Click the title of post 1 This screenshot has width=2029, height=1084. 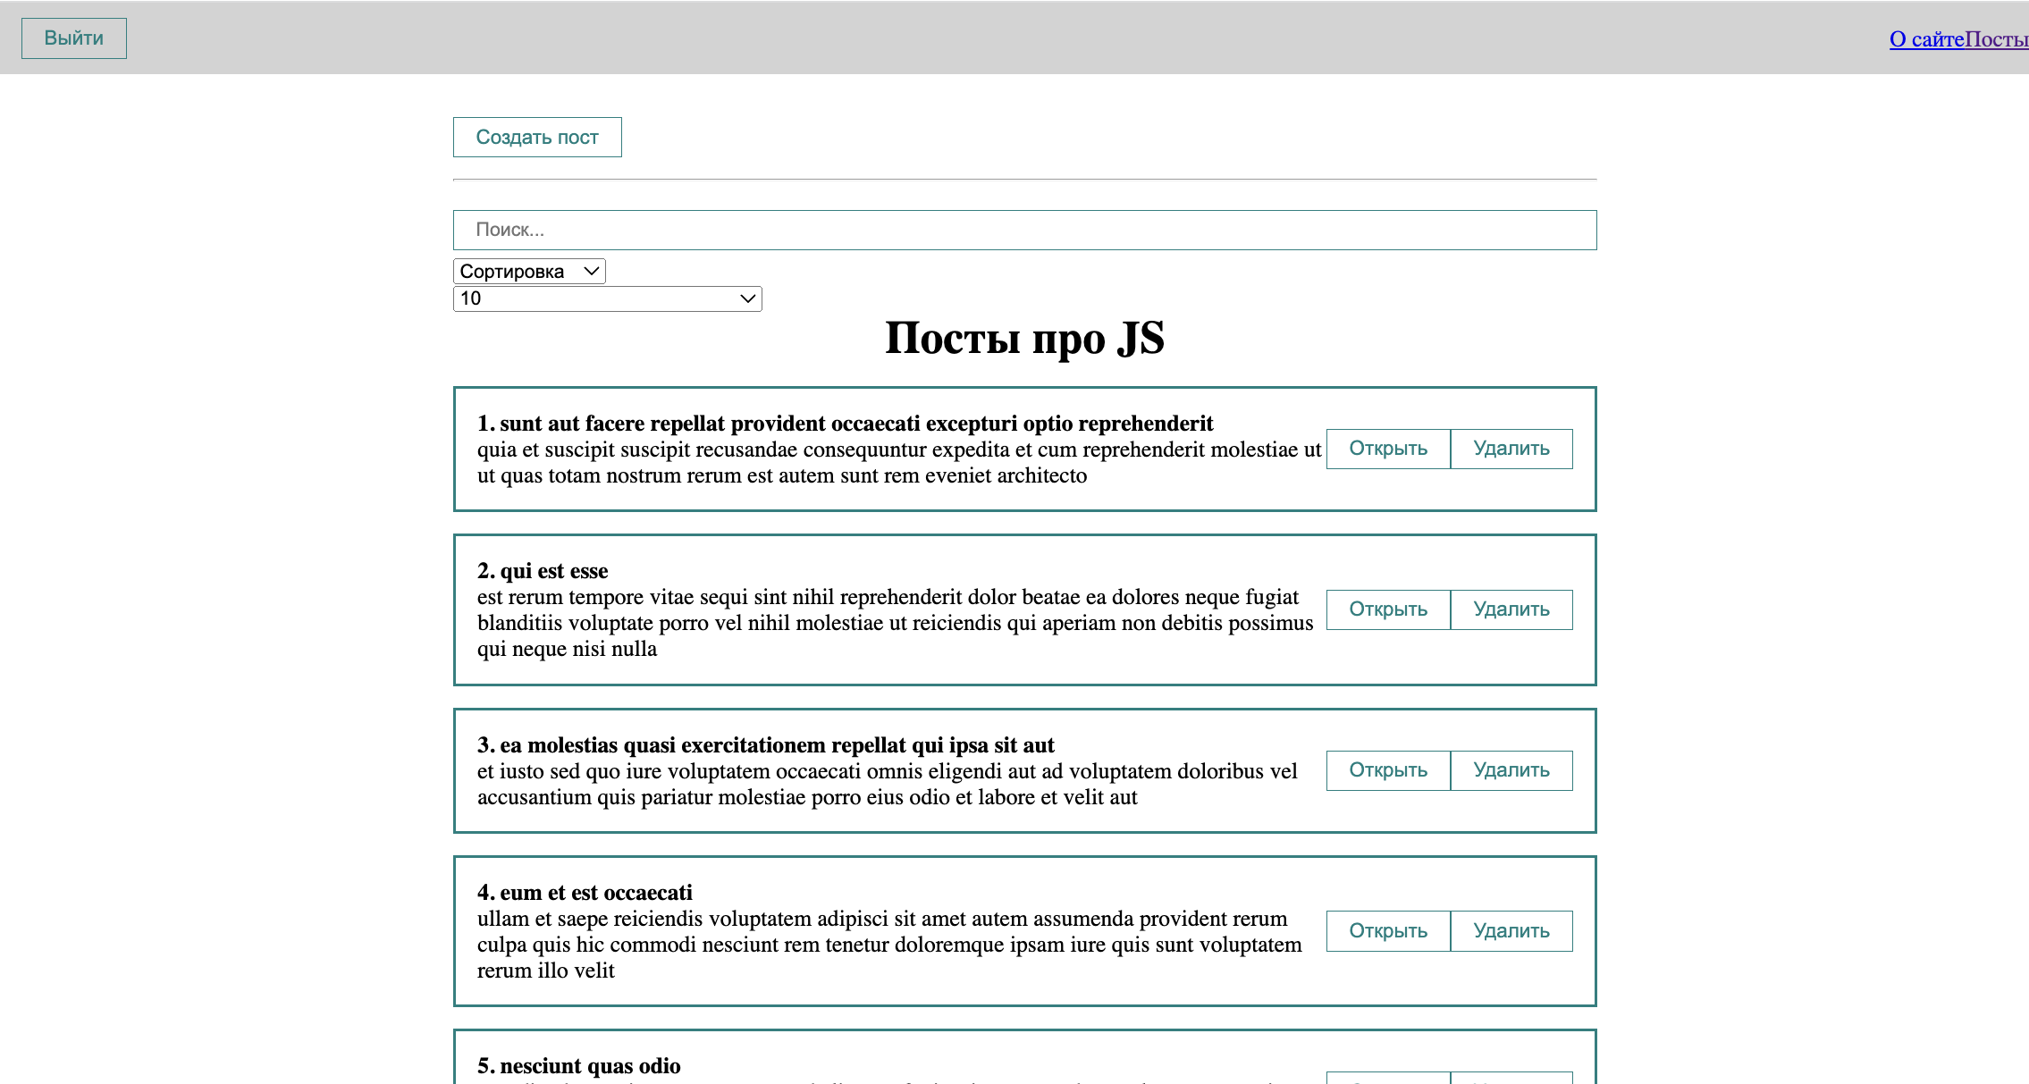tap(845, 424)
